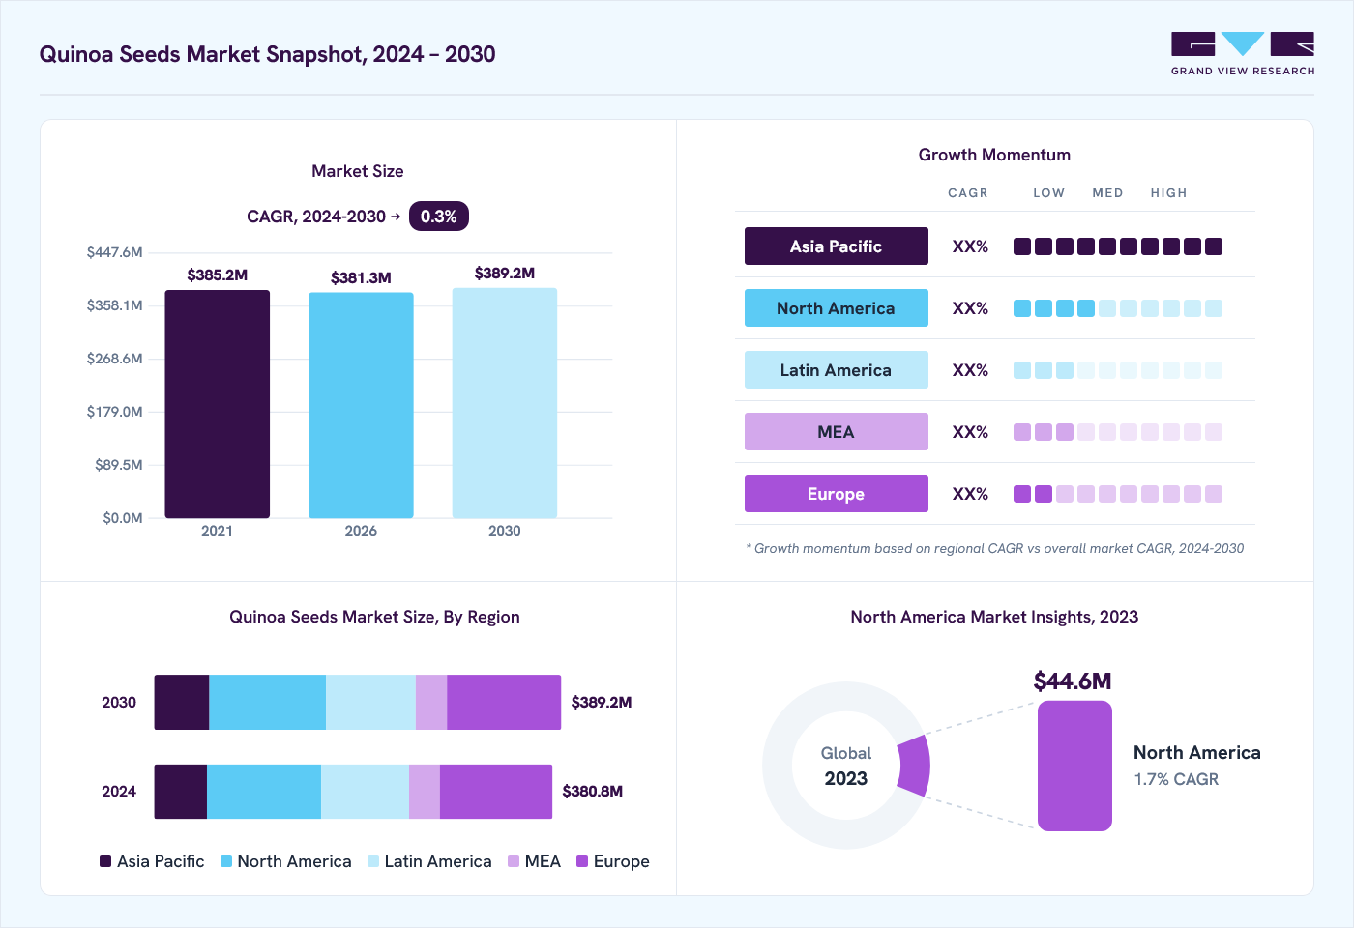Click the "HIGH" column header
Image resolution: width=1354 pixels, height=928 pixels.
point(1168,193)
